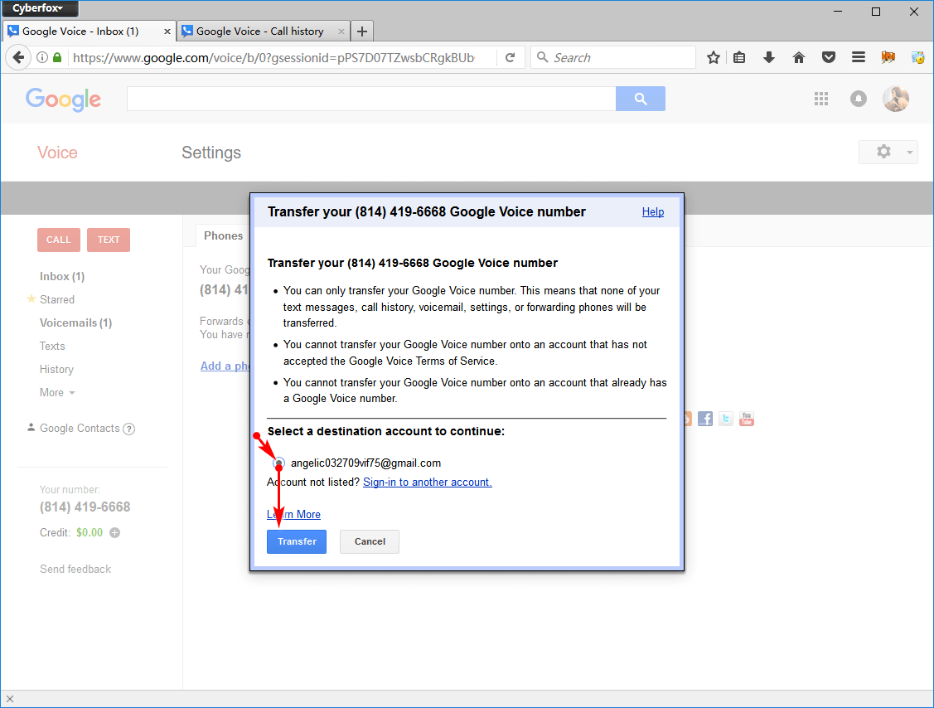934x708 pixels.
Task: Open the downloads arrow icon
Action: point(768,57)
